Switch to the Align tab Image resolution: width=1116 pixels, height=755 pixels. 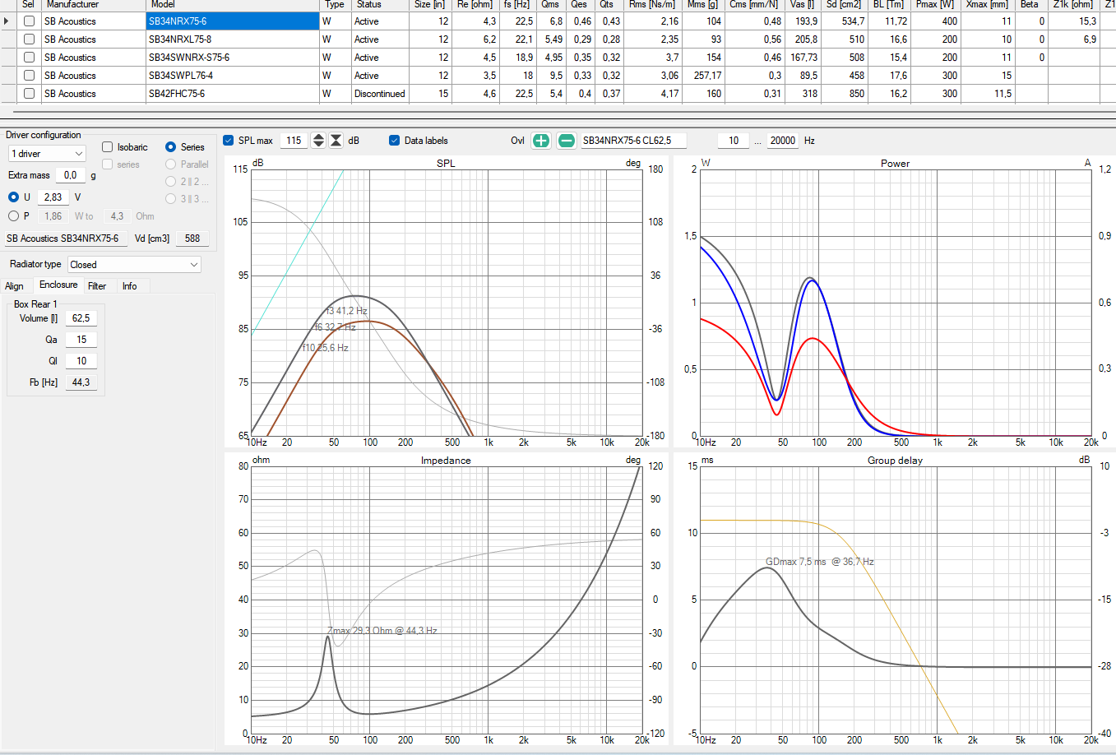15,286
